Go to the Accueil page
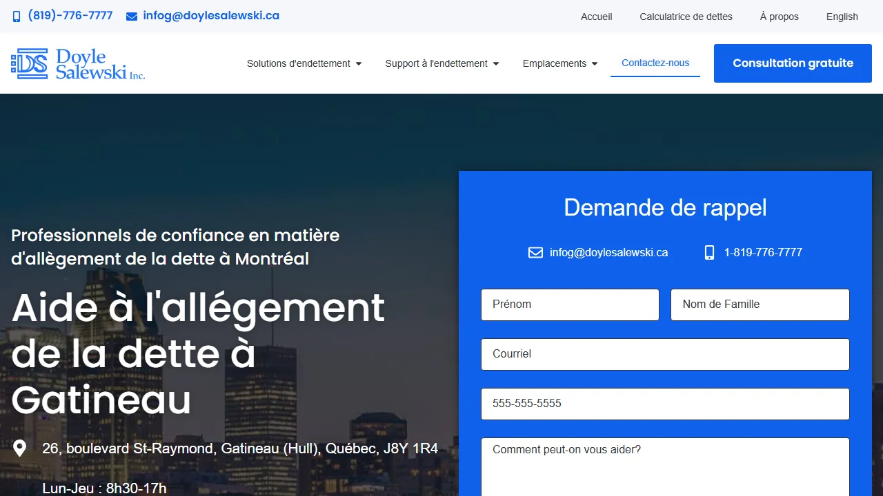Viewport: 883px width, 496px height. click(x=596, y=17)
